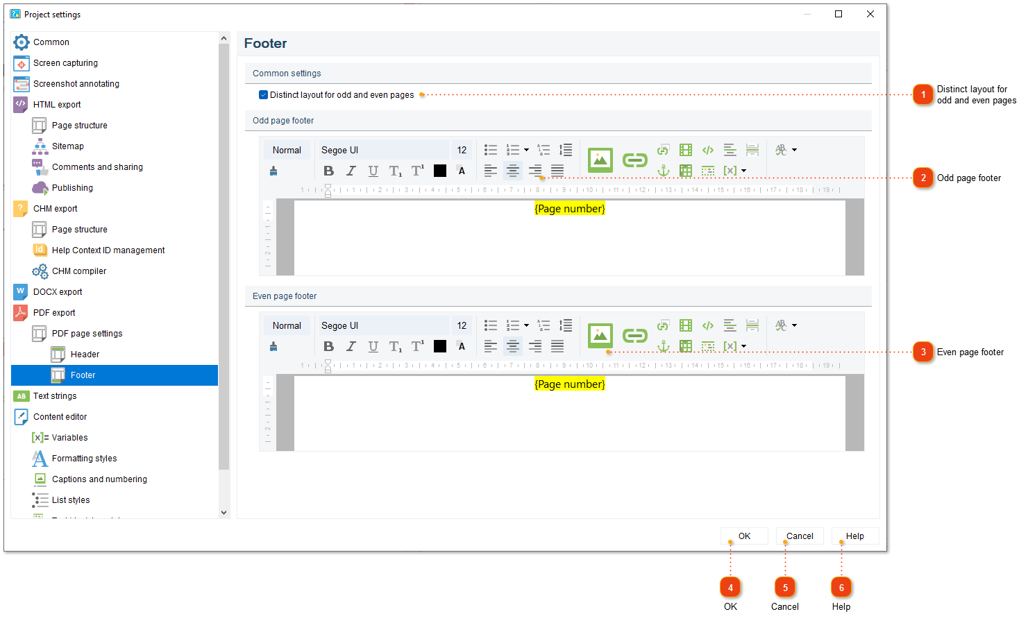Viewport: 1028px width, 623px height.
Task: Click the anchor icon in even page footer toolbar
Action: pyautogui.click(x=664, y=346)
